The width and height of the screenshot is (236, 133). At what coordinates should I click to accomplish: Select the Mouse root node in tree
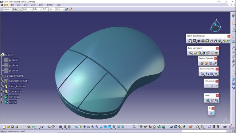click(x=9, y=55)
